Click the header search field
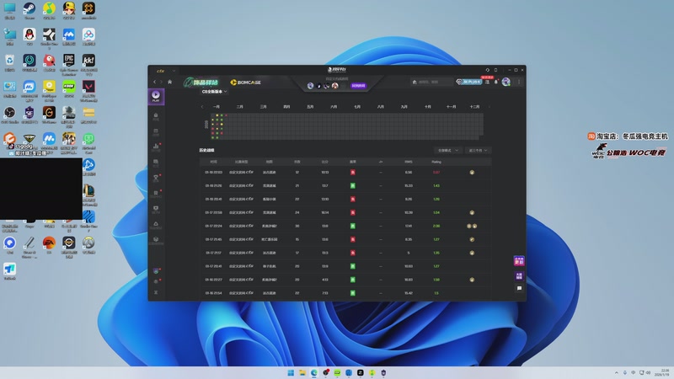674x379 pixels. pos(431,82)
